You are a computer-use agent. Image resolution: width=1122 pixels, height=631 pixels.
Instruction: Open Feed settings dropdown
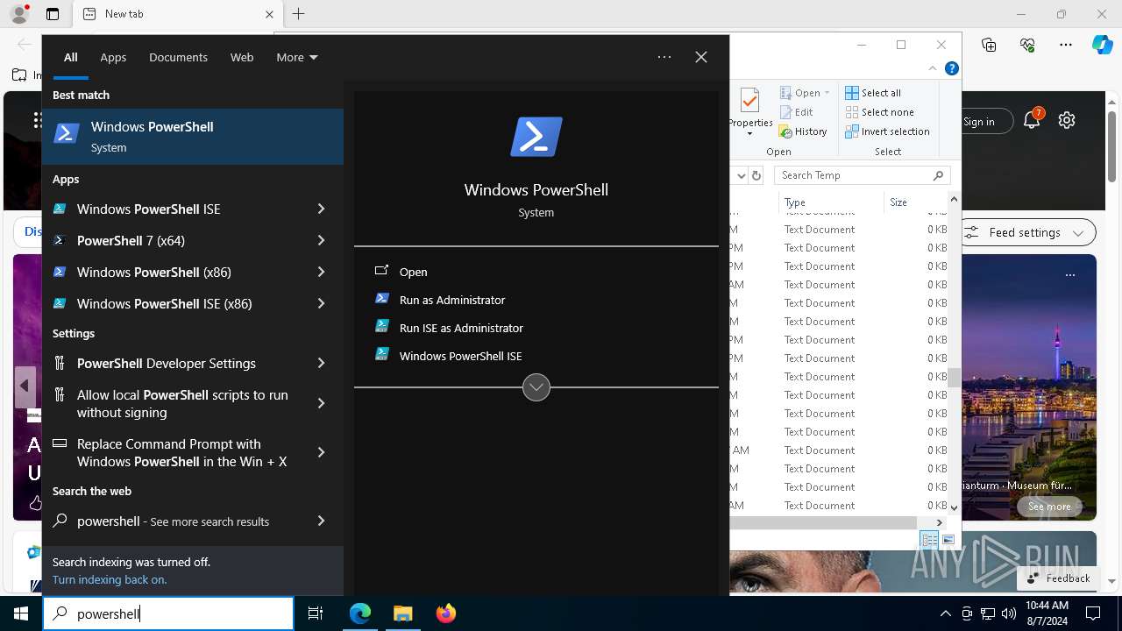1029,232
